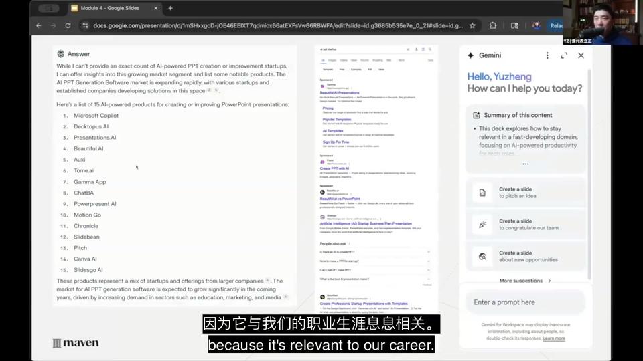The height and width of the screenshot is (361, 643).
Task: Select Beautiful.AI in the list
Action: (88, 148)
